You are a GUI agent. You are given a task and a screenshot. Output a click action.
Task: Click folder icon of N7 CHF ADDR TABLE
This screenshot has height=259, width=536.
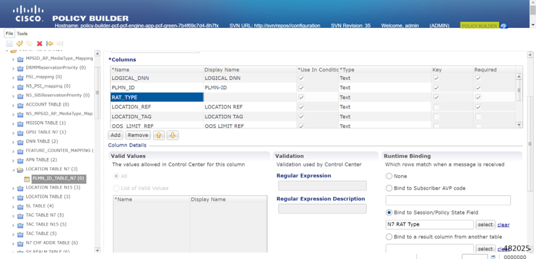(x=20, y=244)
